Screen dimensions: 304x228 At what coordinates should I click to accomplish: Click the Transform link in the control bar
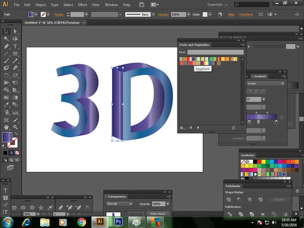(246, 14)
